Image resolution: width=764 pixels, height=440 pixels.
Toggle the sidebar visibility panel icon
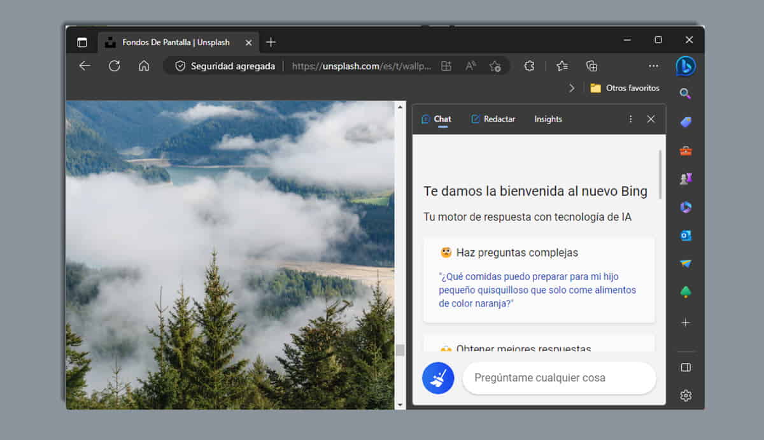click(686, 367)
